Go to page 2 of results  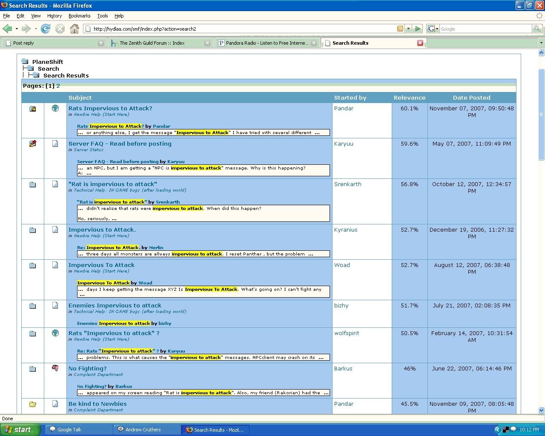tap(58, 86)
